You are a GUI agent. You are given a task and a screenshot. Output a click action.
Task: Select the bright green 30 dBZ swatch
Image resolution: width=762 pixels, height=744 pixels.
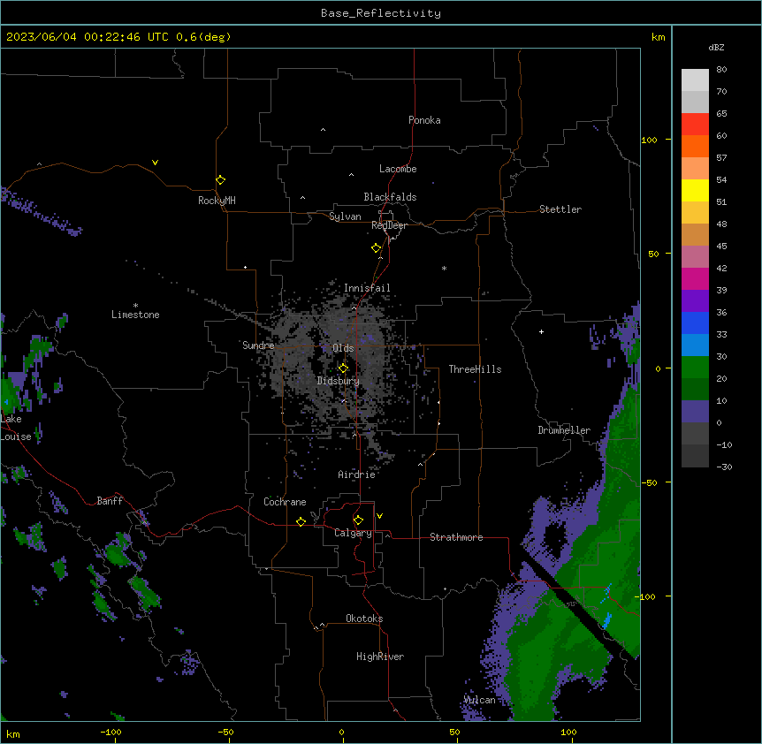pyautogui.click(x=695, y=368)
